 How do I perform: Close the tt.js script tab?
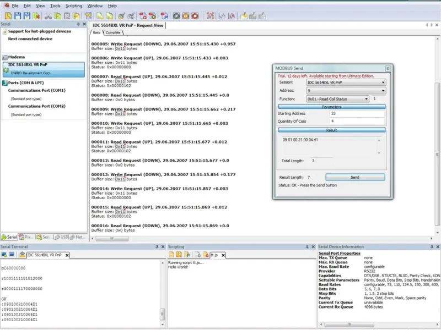click(x=223, y=255)
